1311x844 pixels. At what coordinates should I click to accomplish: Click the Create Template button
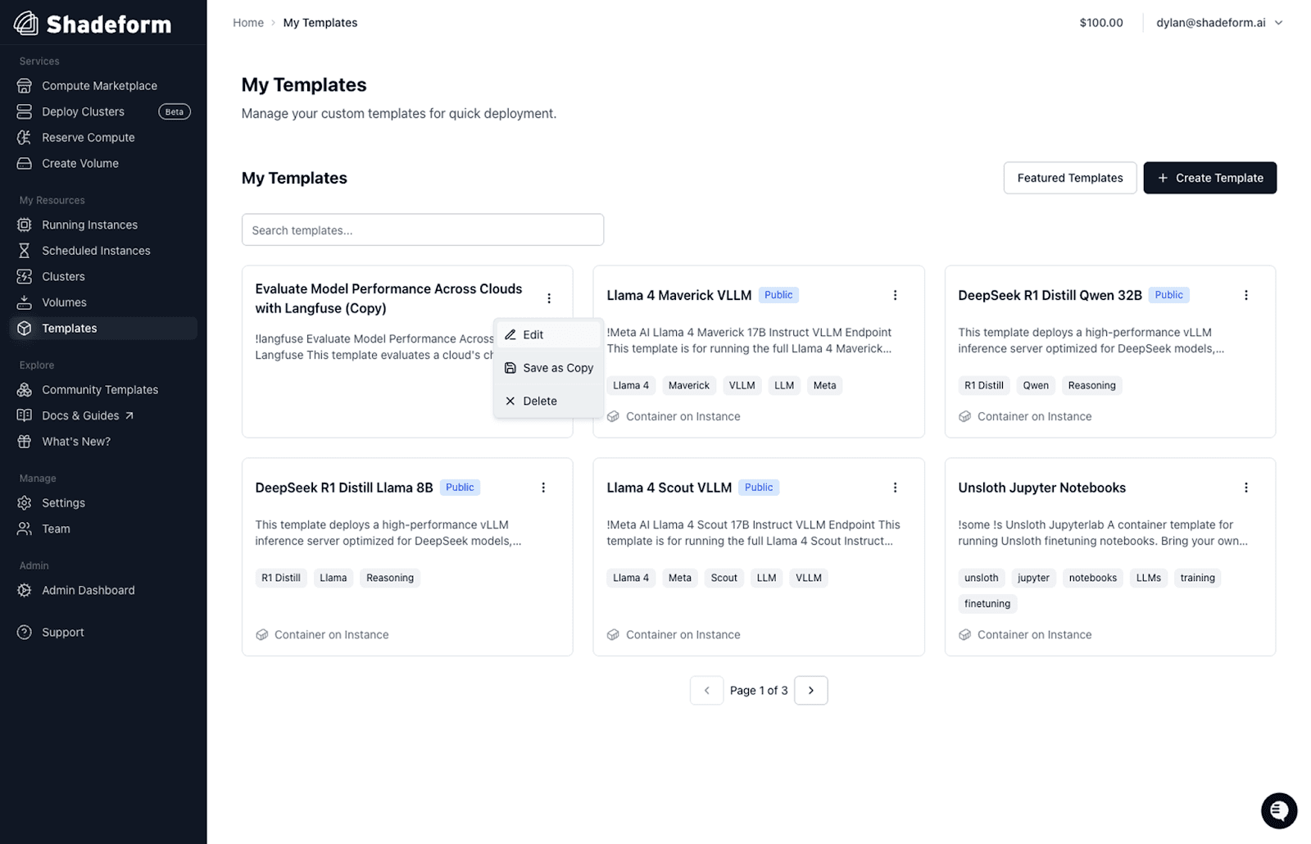[1209, 178]
